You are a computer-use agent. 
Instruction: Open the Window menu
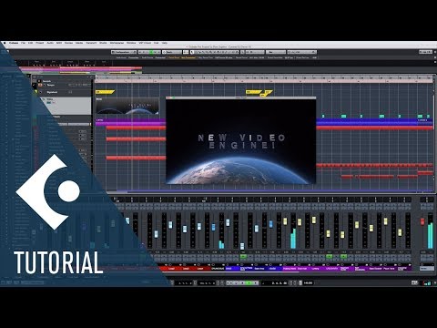coord(131,43)
